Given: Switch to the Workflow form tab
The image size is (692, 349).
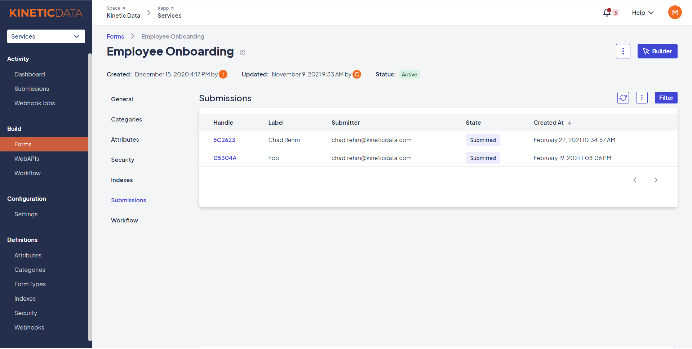Looking at the screenshot, I should 124,220.
